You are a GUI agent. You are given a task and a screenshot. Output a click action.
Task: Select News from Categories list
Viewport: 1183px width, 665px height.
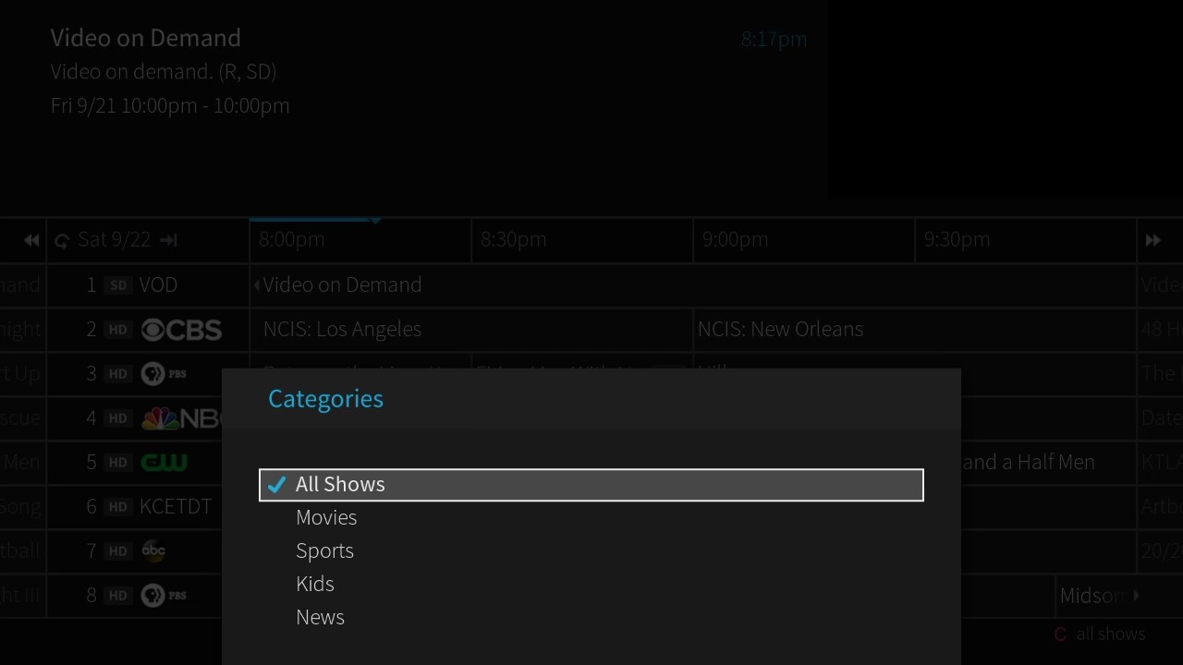[320, 617]
